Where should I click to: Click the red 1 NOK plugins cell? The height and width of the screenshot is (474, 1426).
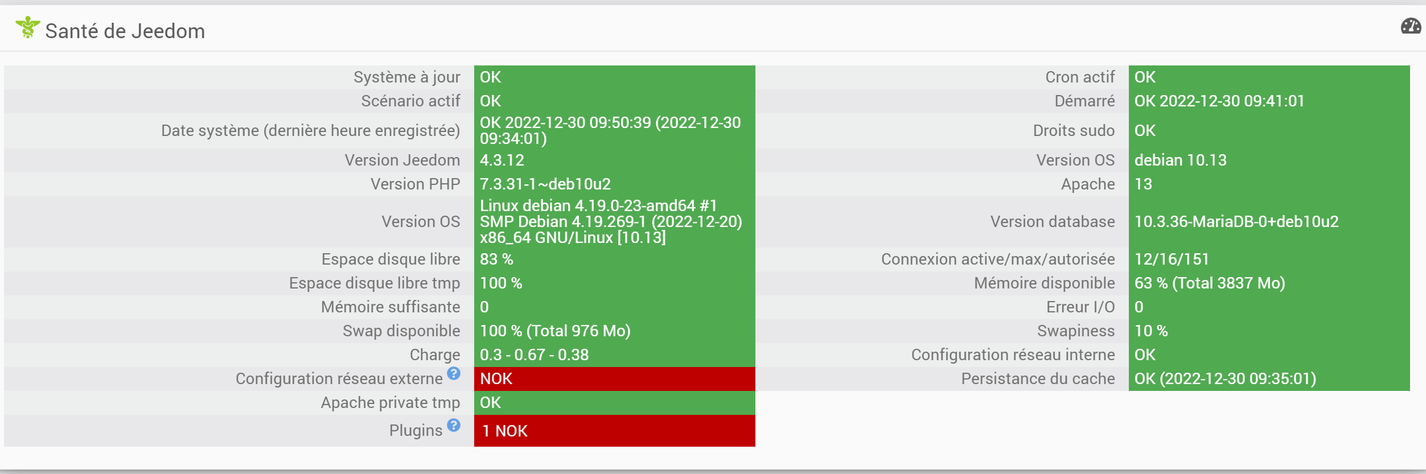click(x=614, y=431)
